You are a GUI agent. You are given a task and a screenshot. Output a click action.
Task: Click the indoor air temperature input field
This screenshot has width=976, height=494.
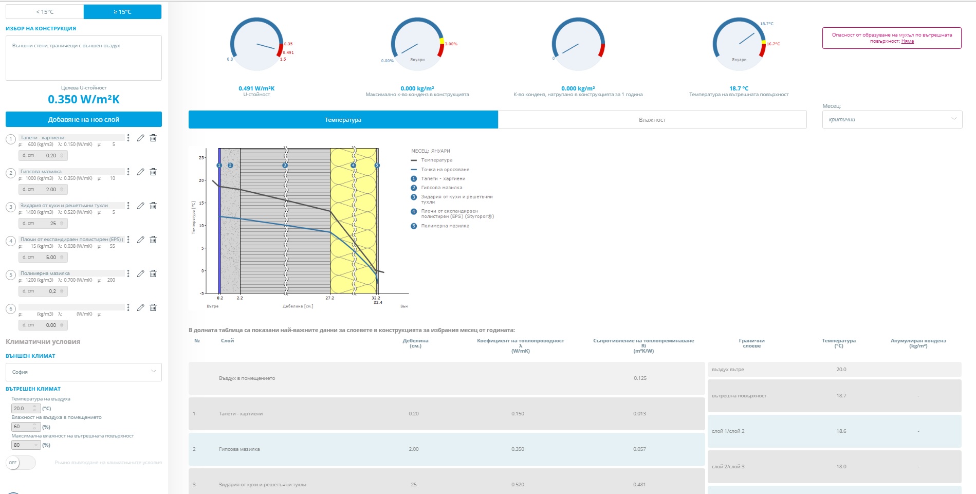23,408
